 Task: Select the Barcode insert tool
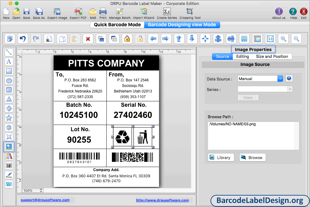[9, 165]
